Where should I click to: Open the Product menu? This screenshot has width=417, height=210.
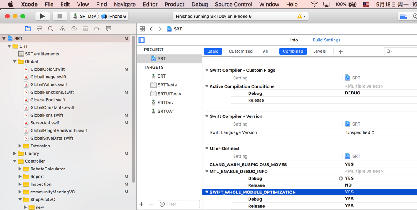pyautogui.click(x=175, y=4)
